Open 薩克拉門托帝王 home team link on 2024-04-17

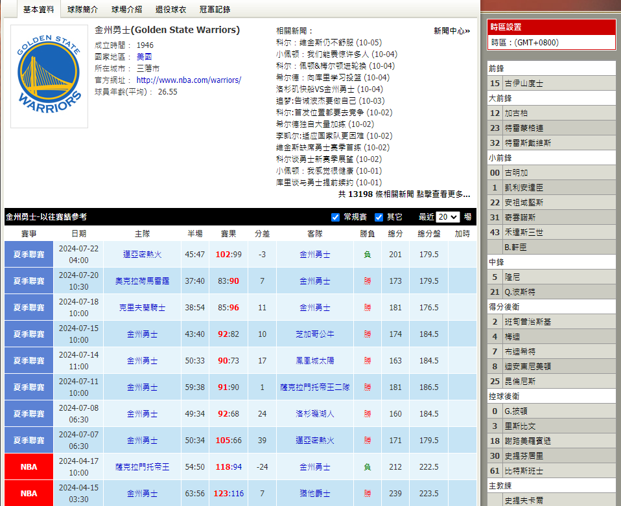(142, 466)
